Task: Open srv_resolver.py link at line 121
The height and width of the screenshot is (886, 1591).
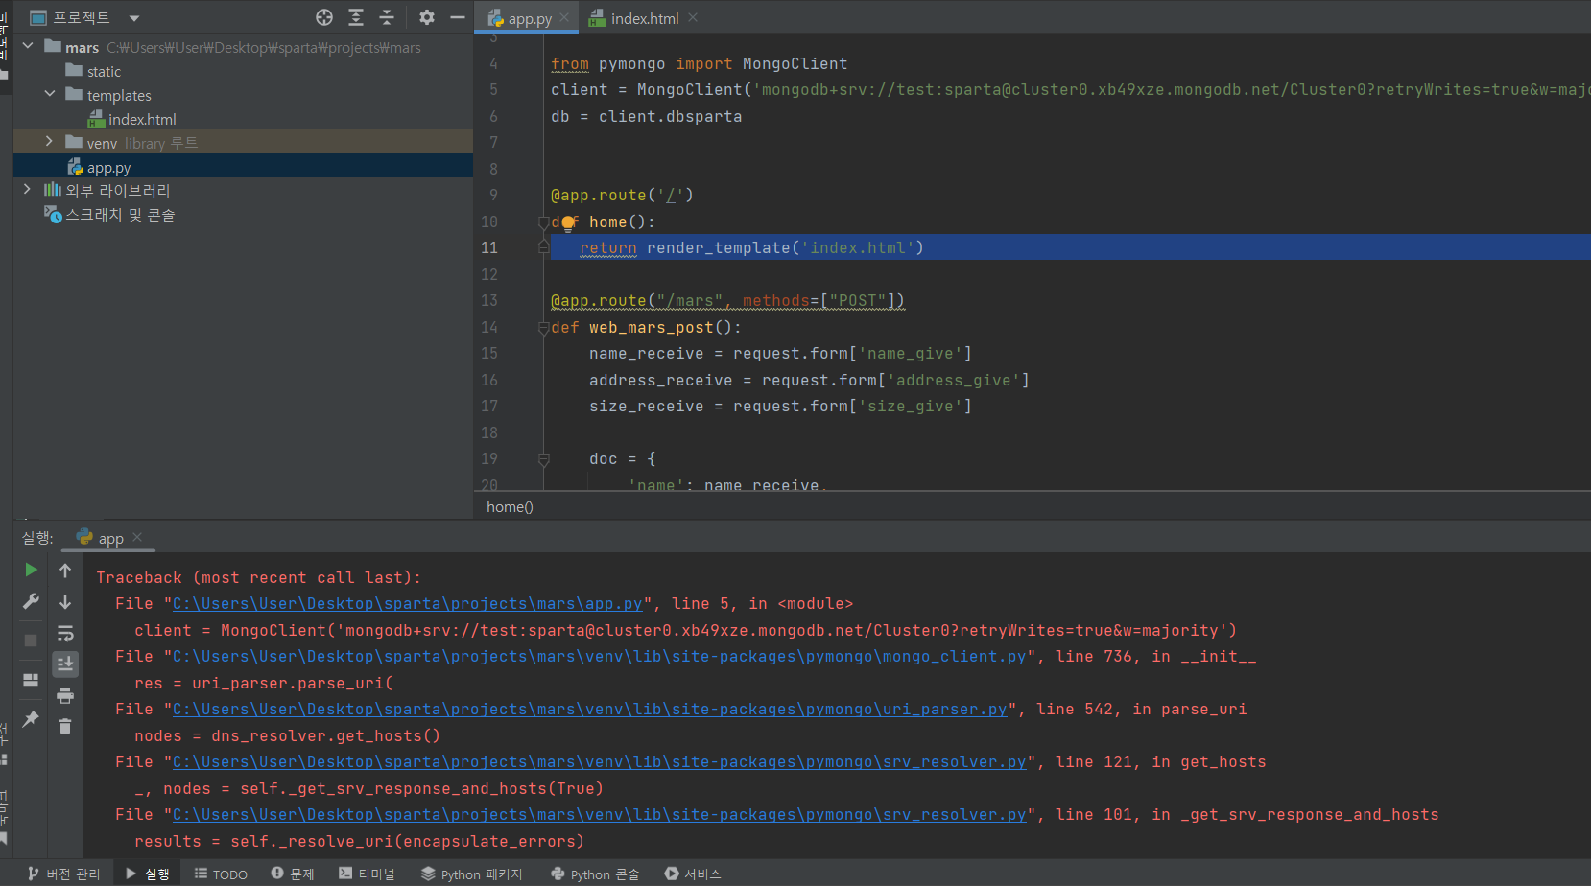Action: 600,762
